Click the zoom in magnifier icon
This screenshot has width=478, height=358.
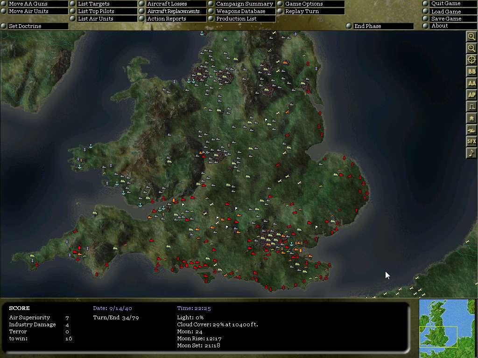tap(471, 37)
